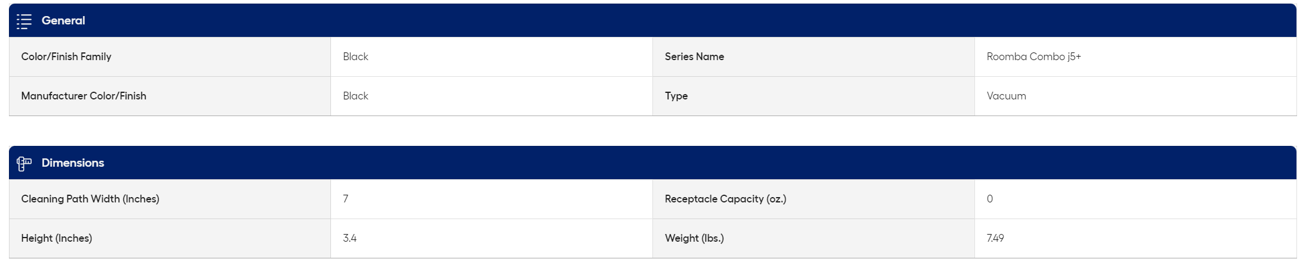This screenshot has height=259, width=1306.
Task: Click the Dimensions ruler icon
Action: 24,164
